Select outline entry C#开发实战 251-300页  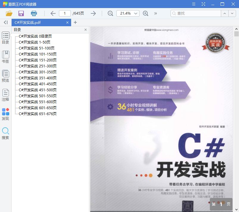click(x=38, y=66)
